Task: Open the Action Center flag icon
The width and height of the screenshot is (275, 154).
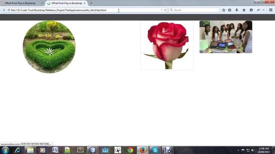Action: pyautogui.click(x=243, y=150)
